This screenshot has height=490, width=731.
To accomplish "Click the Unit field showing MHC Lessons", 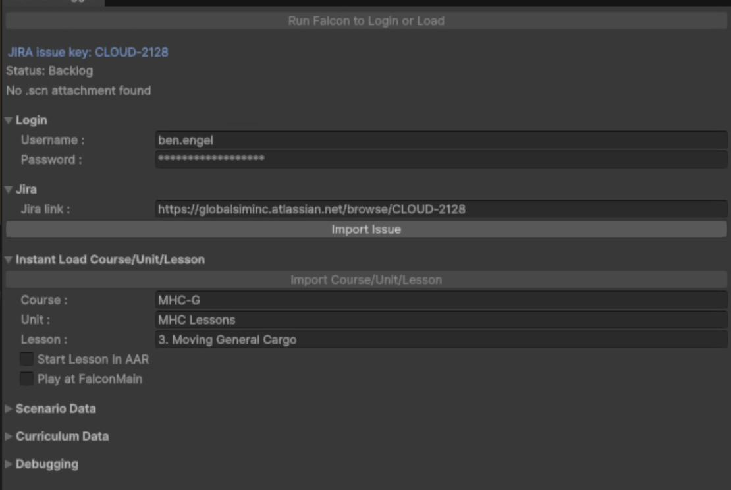I will 441,320.
